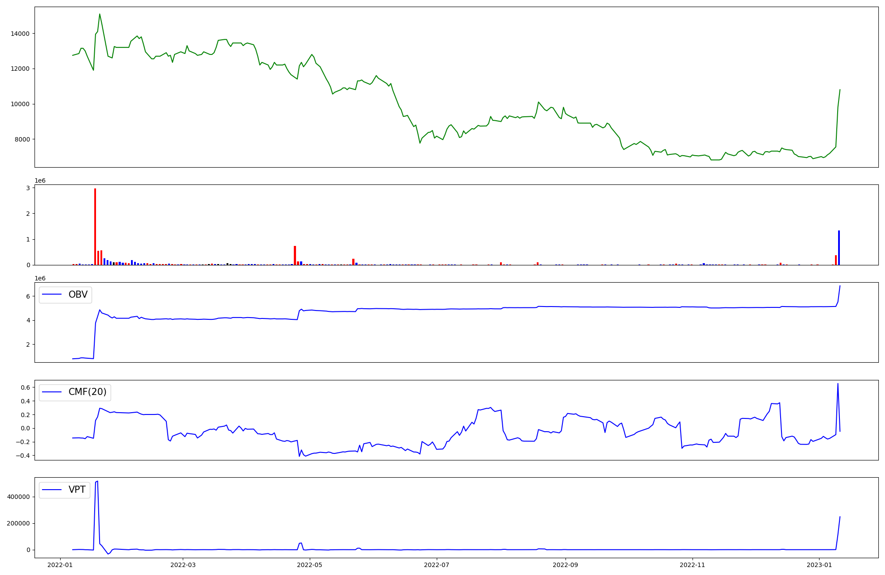The height and width of the screenshot is (575, 885).
Task: Click the CMF(20) legend label
Action: pos(87,392)
